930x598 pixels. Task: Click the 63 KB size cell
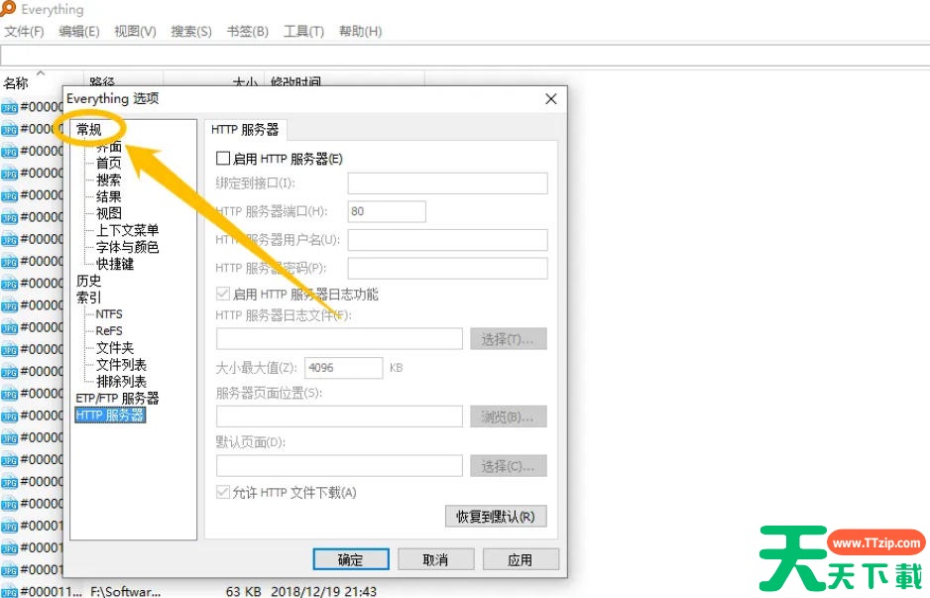[243, 591]
